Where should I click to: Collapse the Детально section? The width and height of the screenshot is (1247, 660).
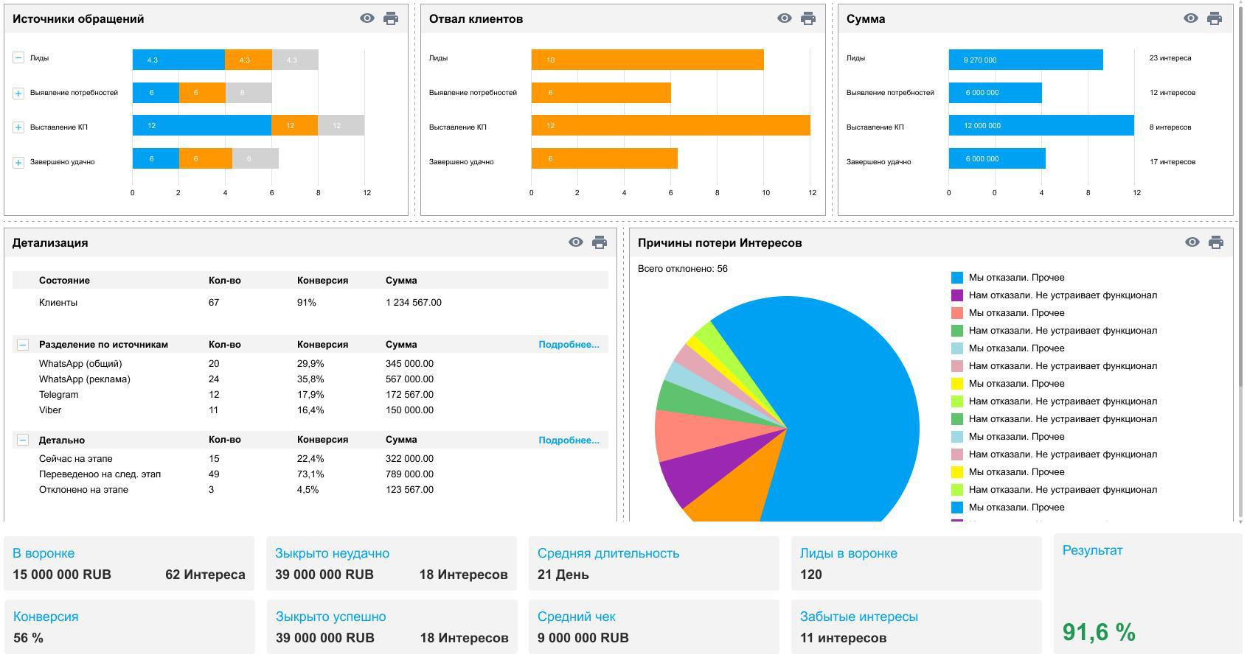(23, 440)
